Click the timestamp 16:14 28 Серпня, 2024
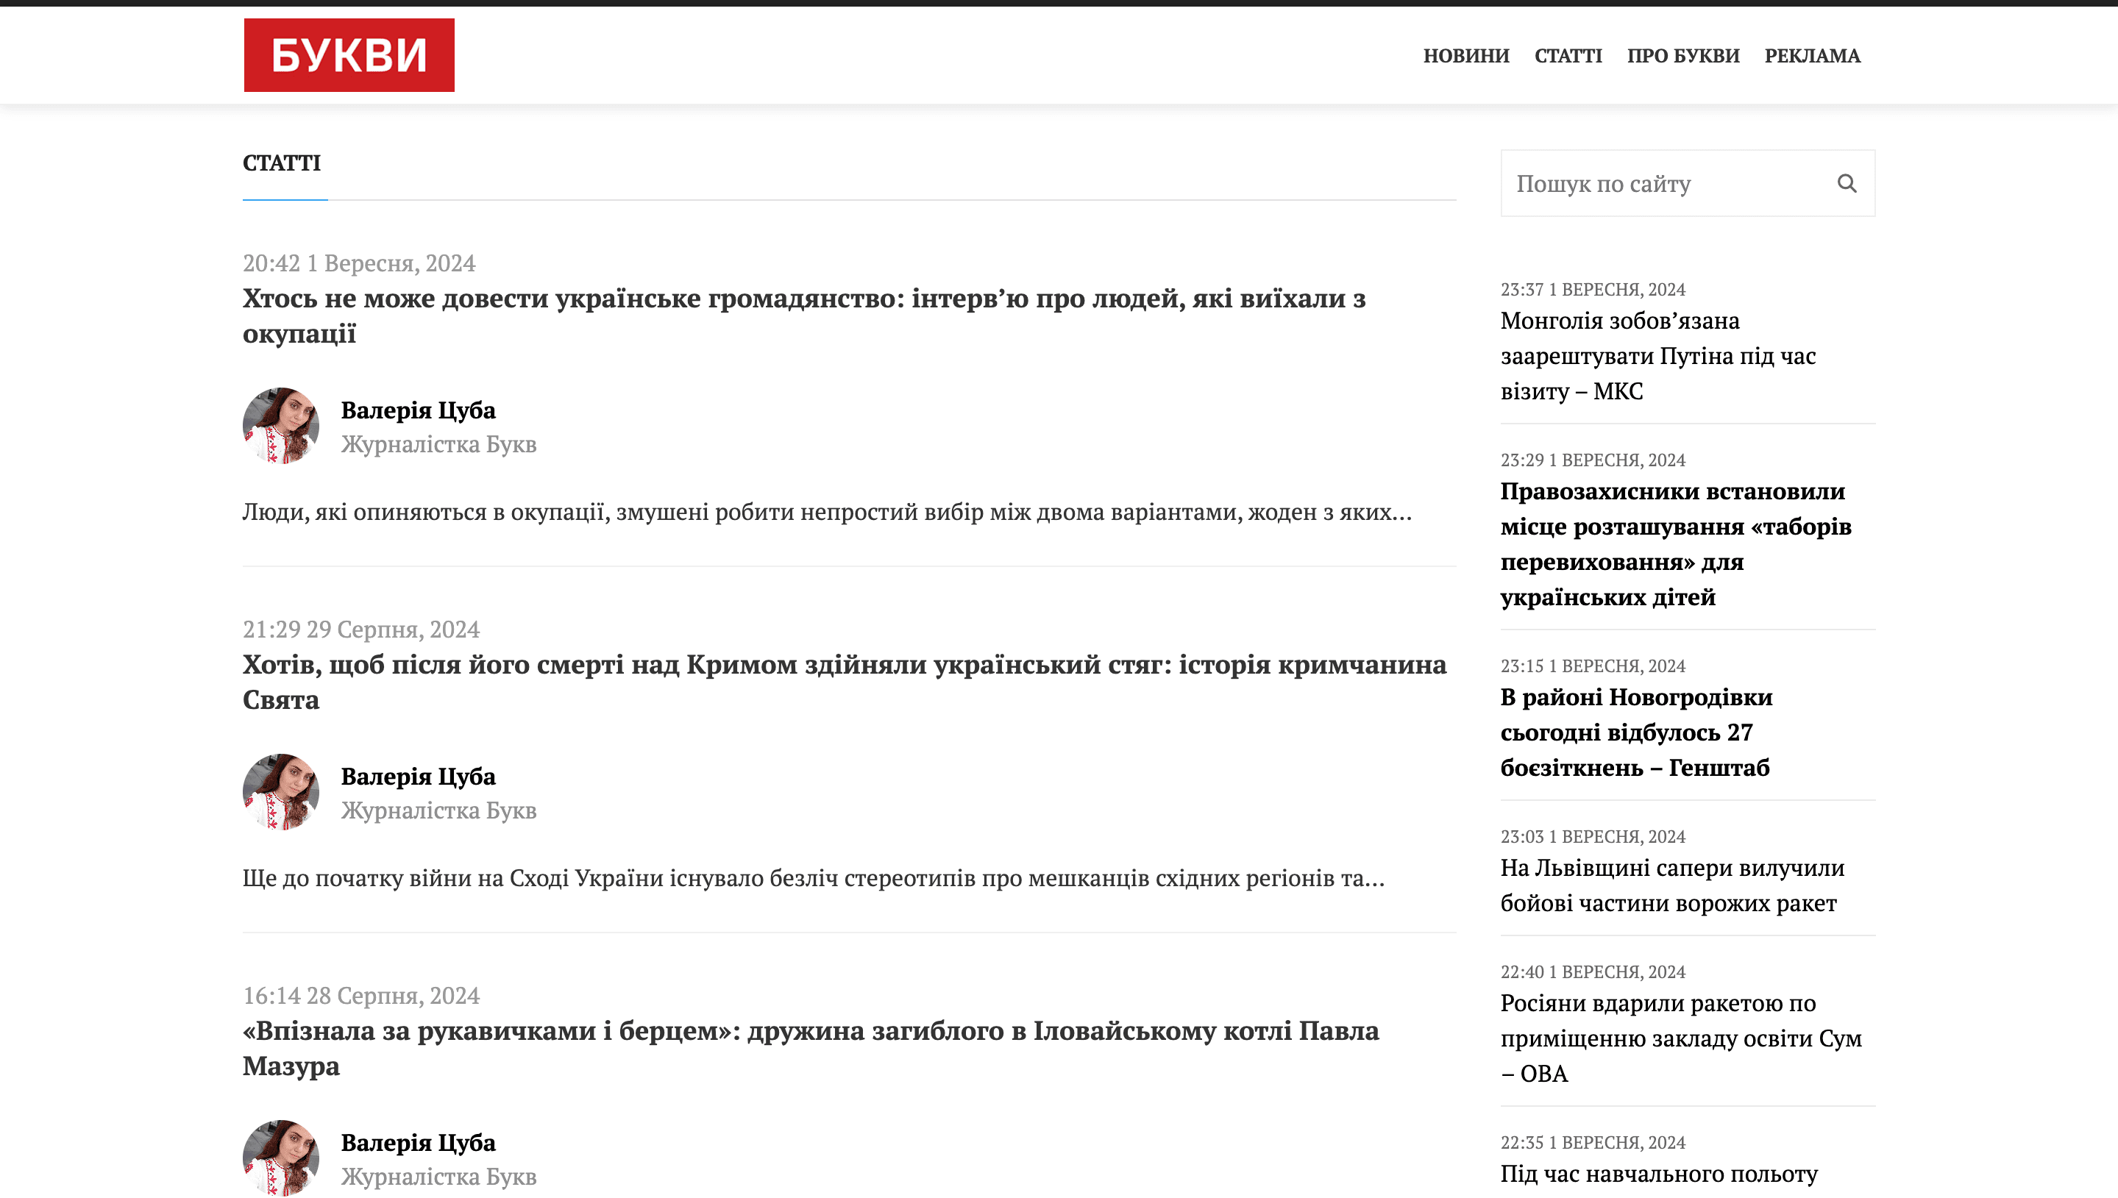This screenshot has width=2118, height=1198. 361,996
